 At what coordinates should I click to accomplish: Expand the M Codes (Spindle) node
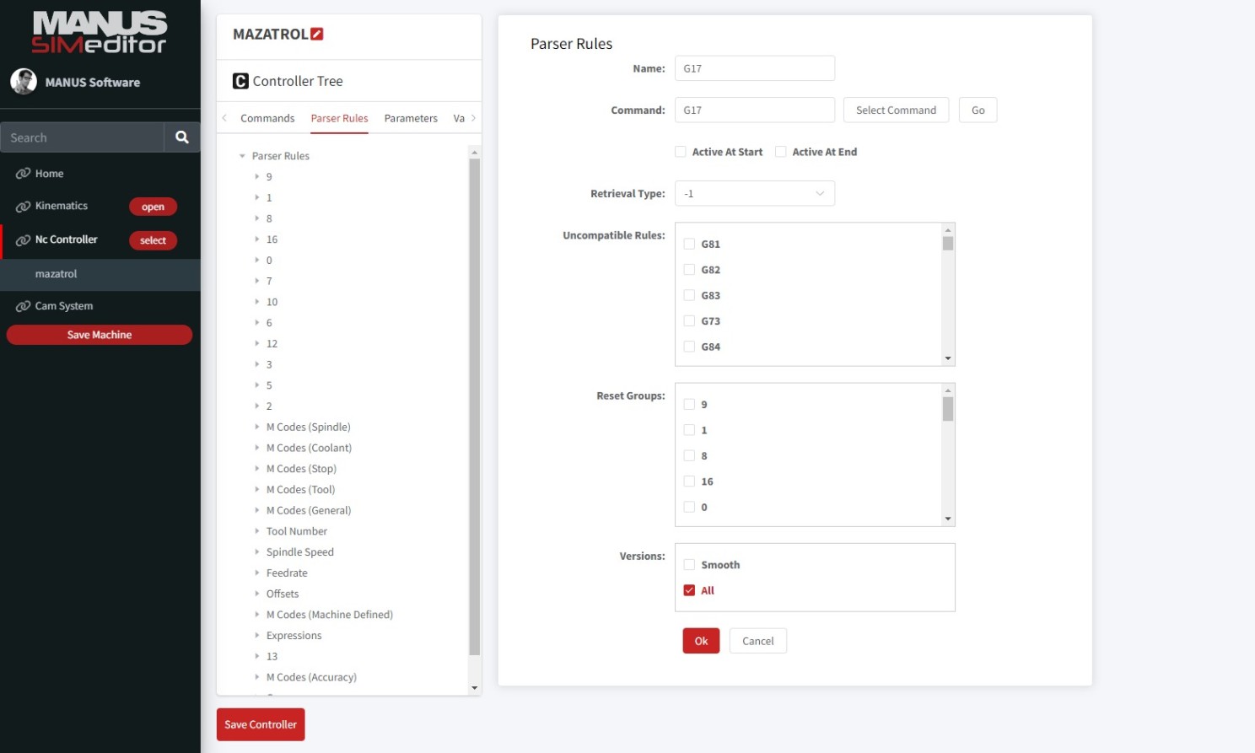(x=257, y=427)
